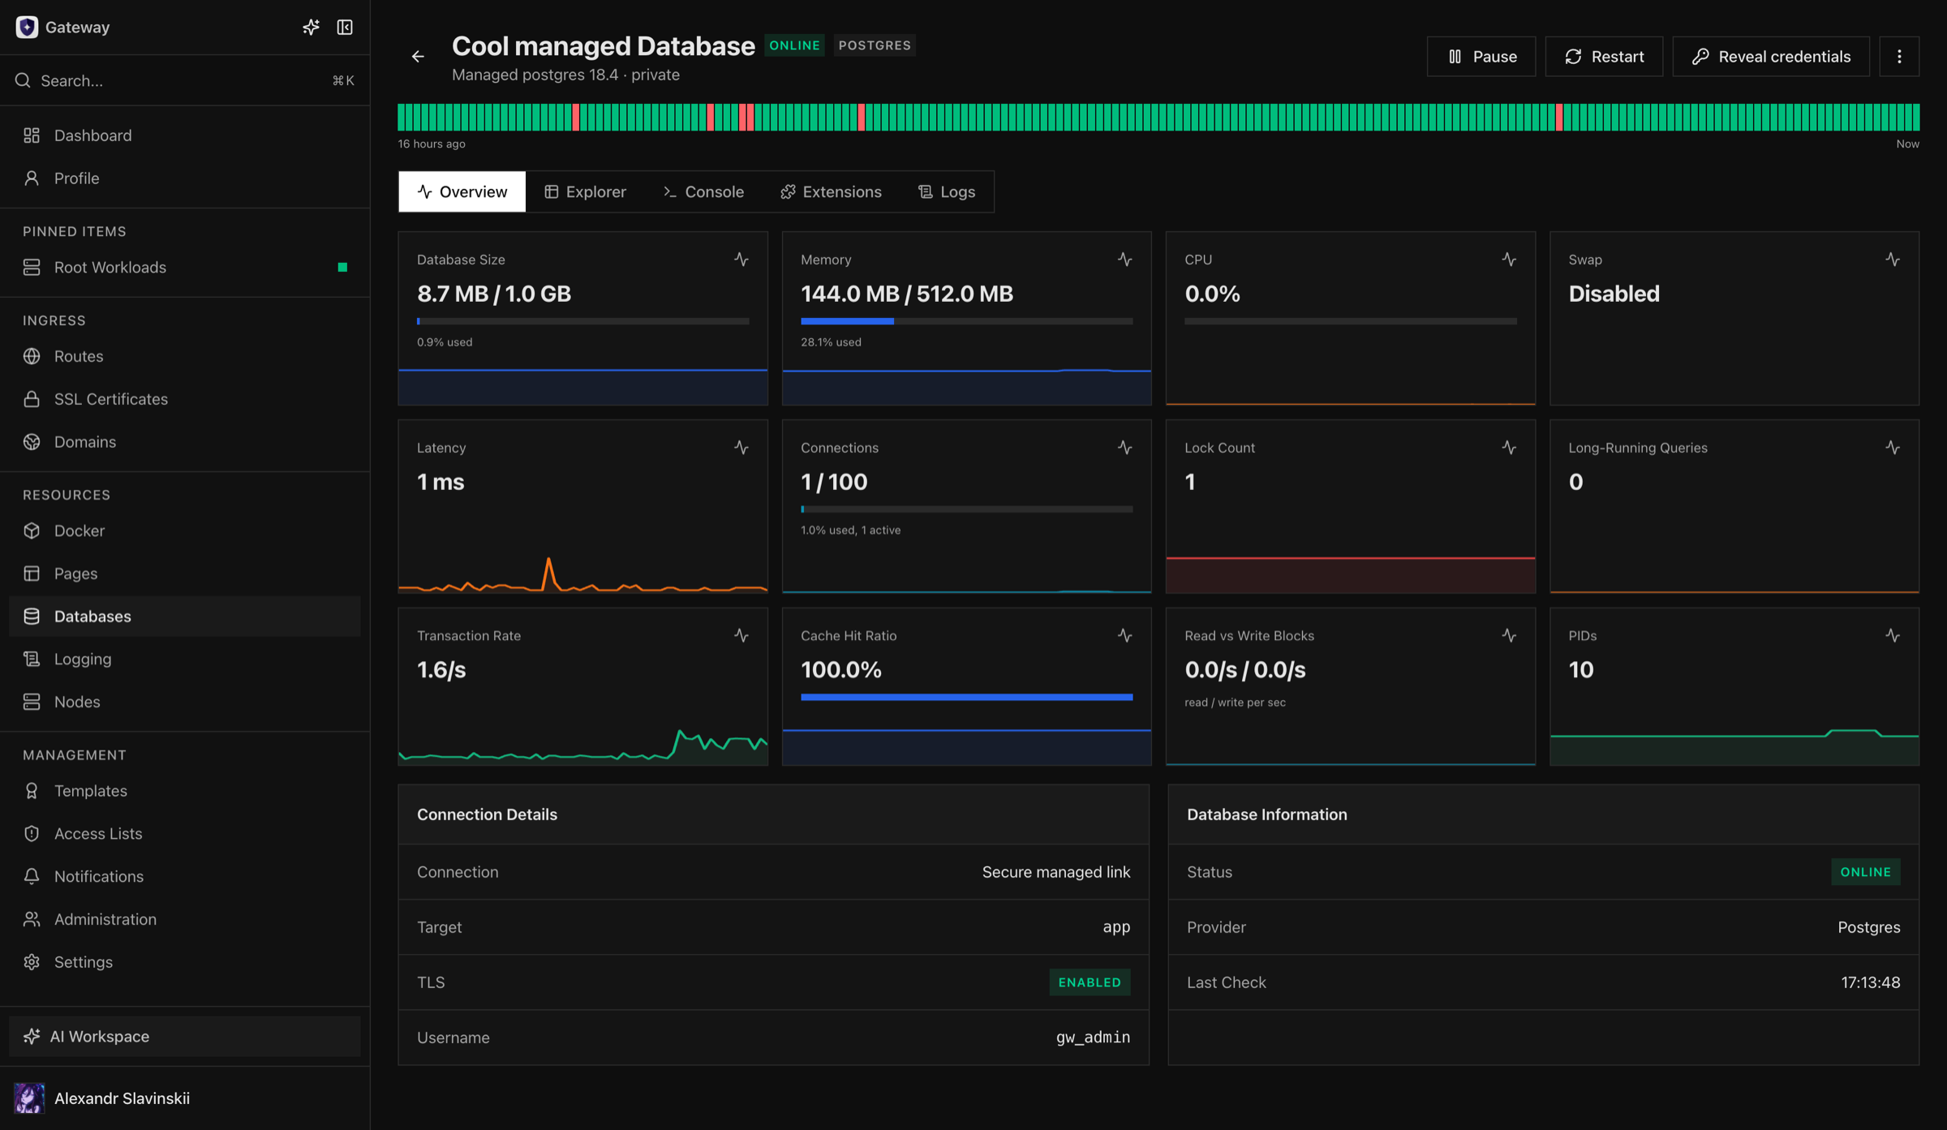Open Docker resources
The width and height of the screenshot is (1947, 1130).
click(185, 531)
